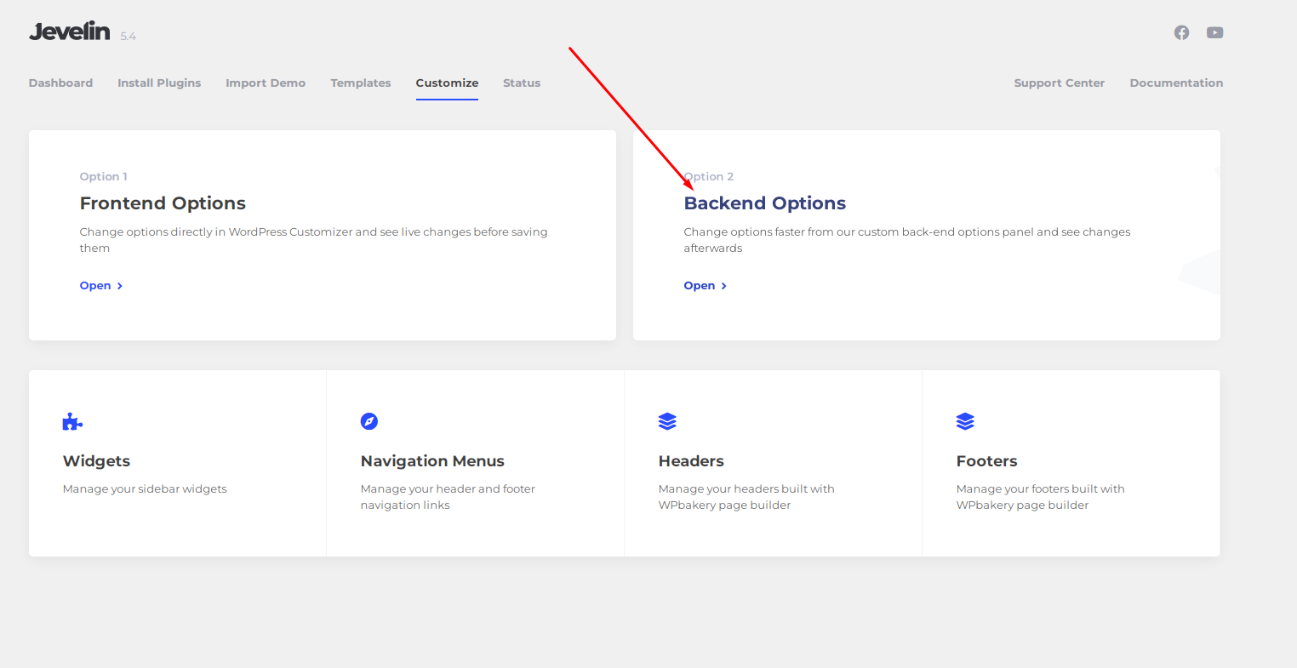Open the Documentation link

pyautogui.click(x=1176, y=83)
